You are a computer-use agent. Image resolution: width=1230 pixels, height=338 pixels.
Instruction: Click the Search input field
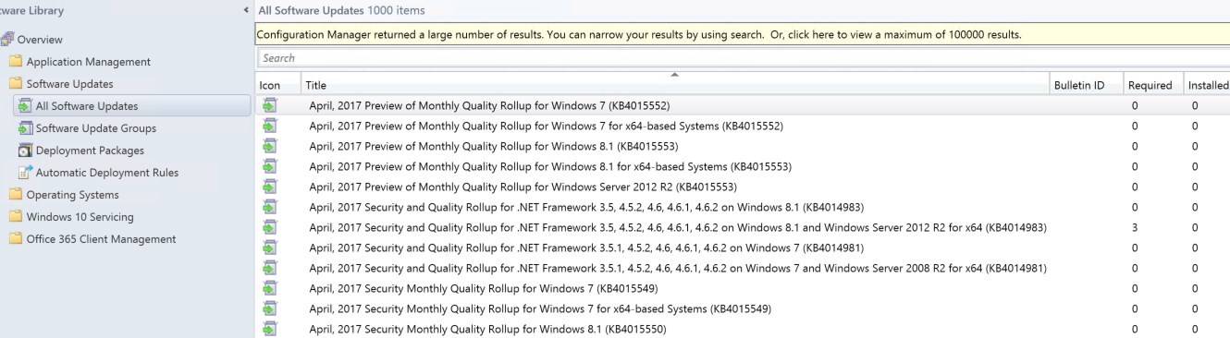pos(743,58)
